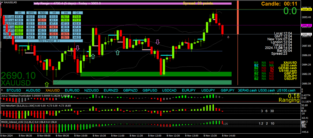Click the London:12:04 clock line
The image size is (313, 138).
coord(281,42)
